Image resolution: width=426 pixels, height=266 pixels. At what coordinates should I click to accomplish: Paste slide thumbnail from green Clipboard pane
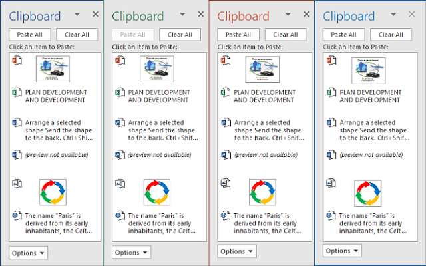(157, 69)
